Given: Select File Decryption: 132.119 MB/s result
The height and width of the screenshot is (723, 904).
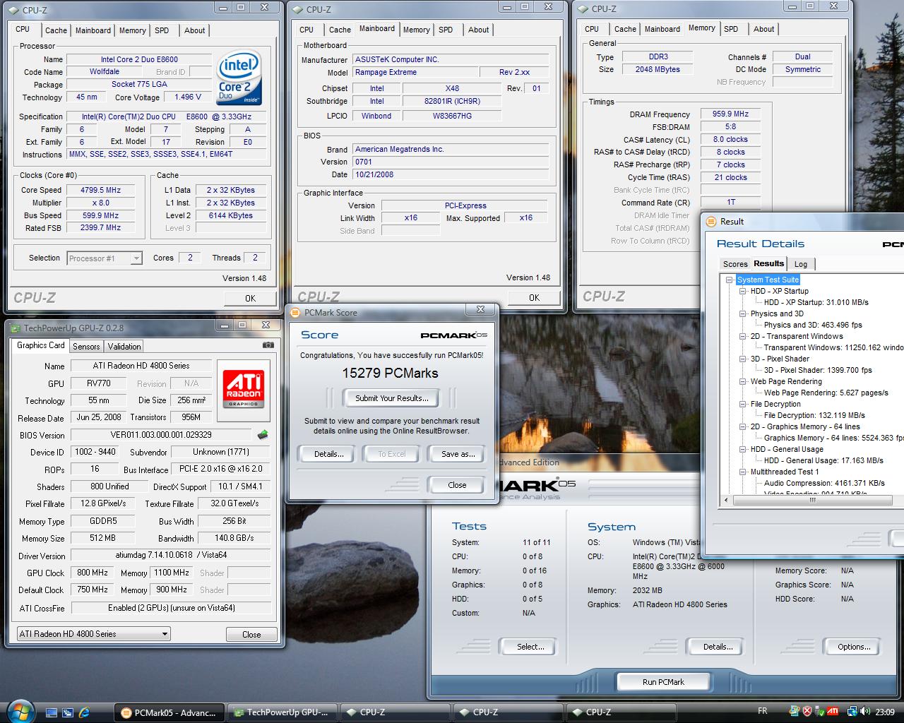Looking at the screenshot, I should 814,415.
